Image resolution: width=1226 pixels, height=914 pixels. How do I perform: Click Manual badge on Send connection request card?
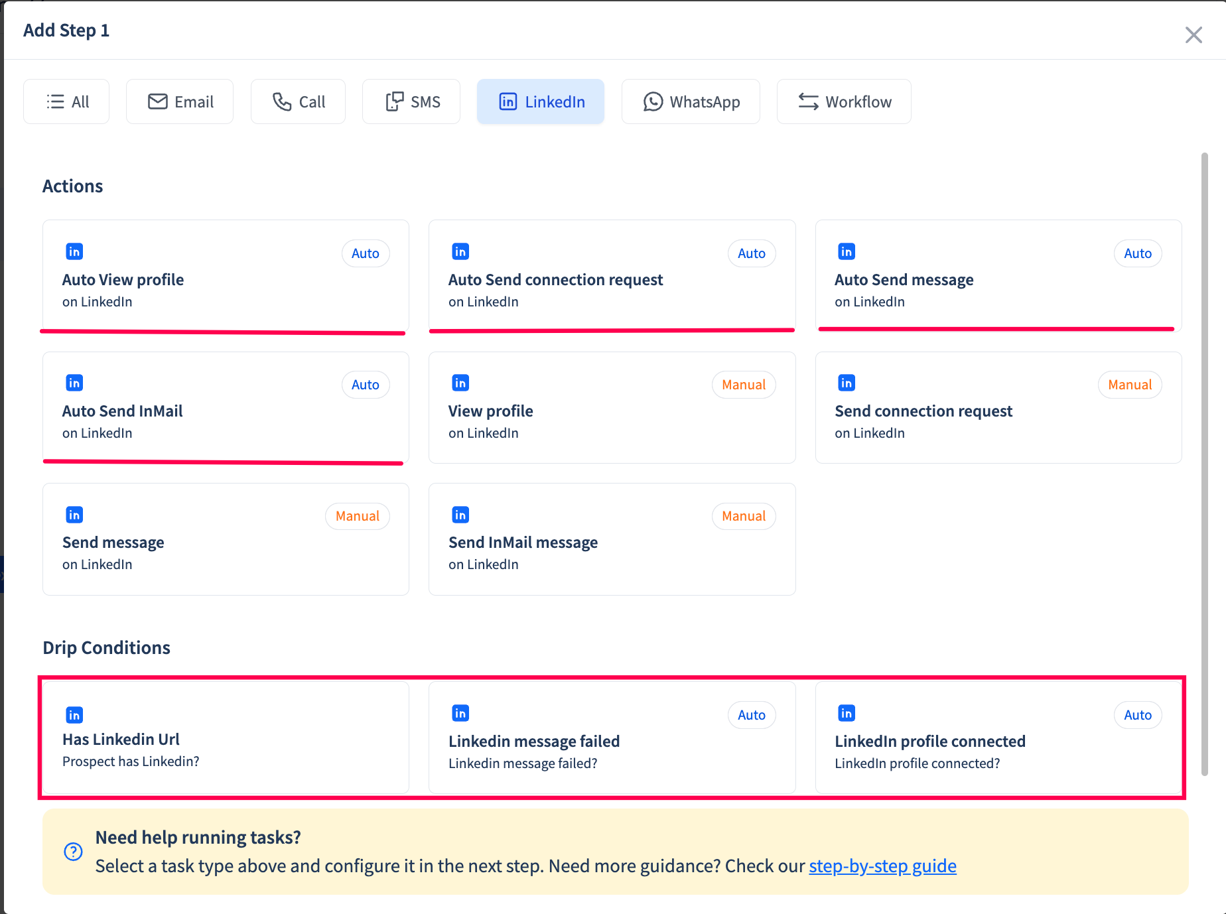(1130, 385)
